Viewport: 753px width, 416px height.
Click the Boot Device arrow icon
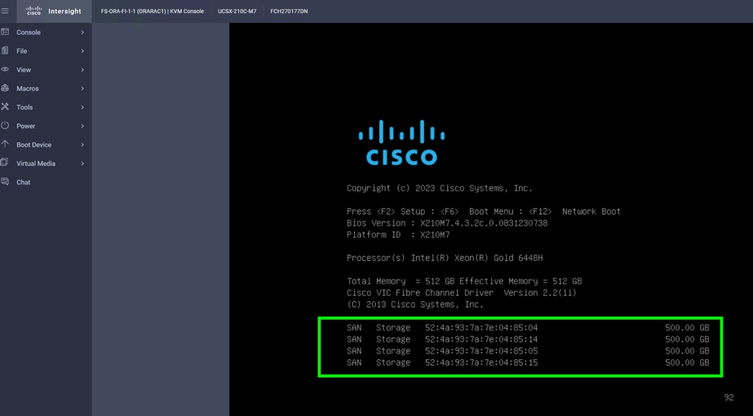pos(5,144)
